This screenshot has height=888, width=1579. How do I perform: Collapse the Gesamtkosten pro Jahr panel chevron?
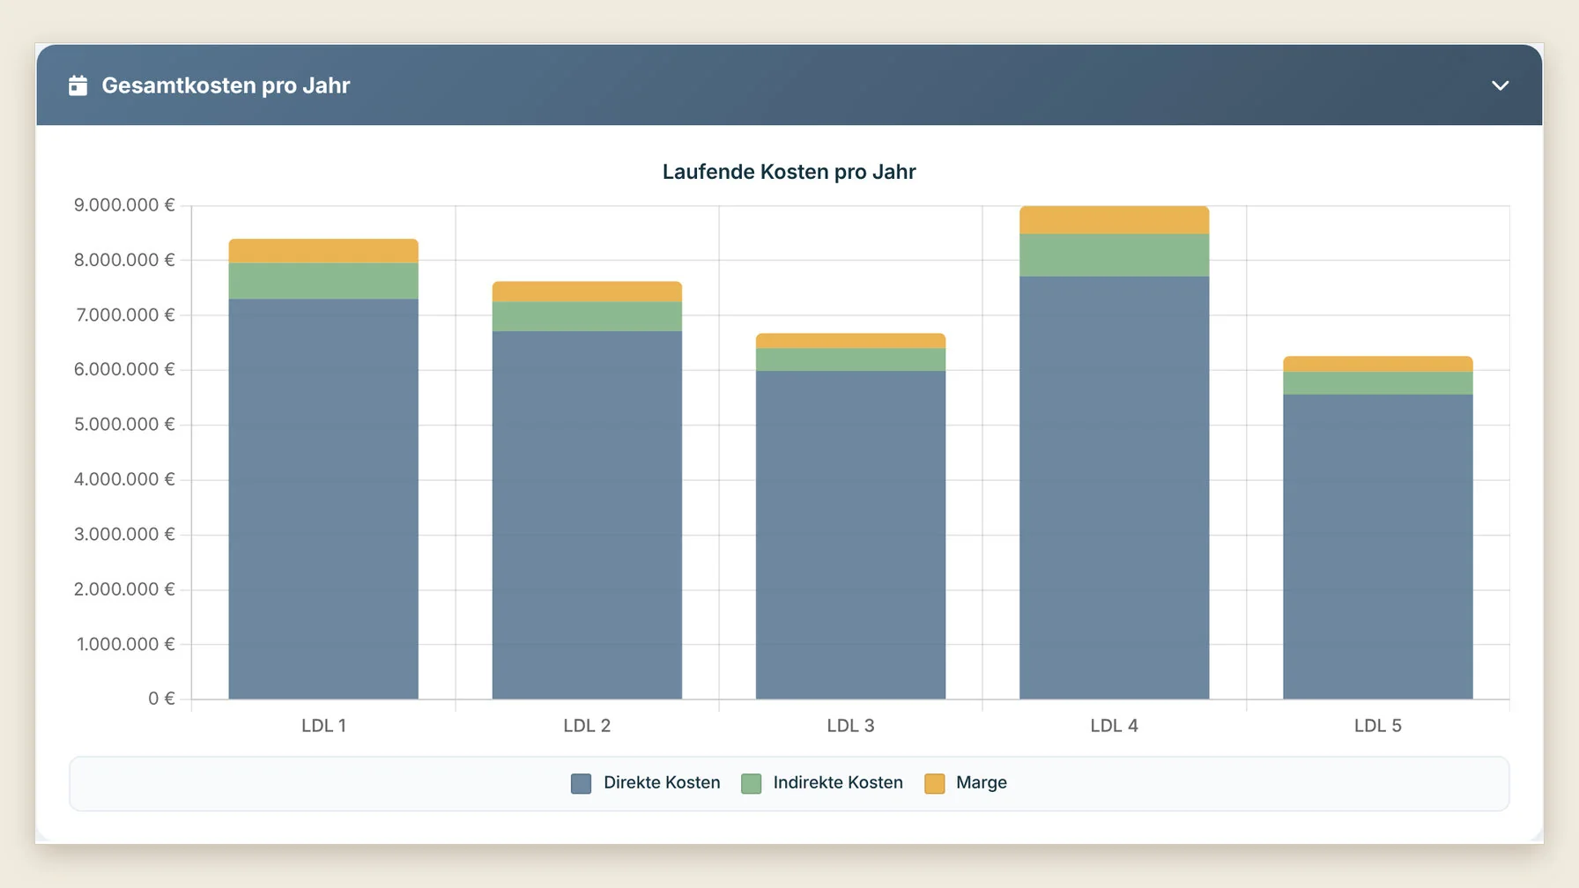(x=1500, y=85)
